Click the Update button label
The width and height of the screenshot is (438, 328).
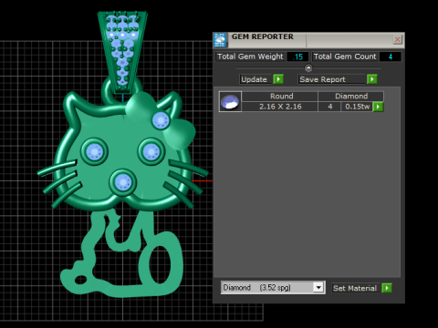(x=254, y=79)
